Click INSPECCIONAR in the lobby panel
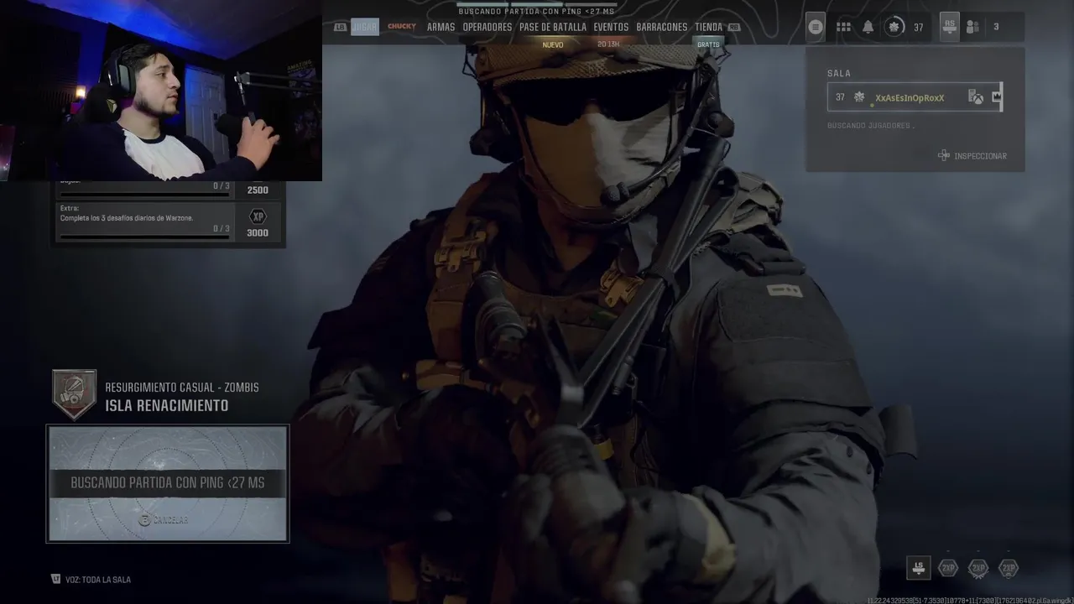Viewport: 1074px width, 604px height. [x=972, y=155]
